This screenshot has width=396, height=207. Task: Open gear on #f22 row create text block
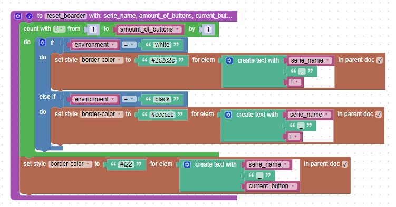(187, 164)
